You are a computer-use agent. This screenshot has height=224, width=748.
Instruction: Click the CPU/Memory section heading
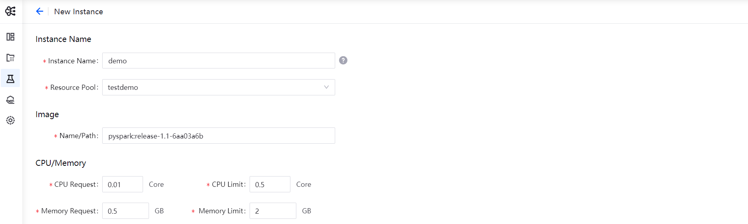point(61,163)
